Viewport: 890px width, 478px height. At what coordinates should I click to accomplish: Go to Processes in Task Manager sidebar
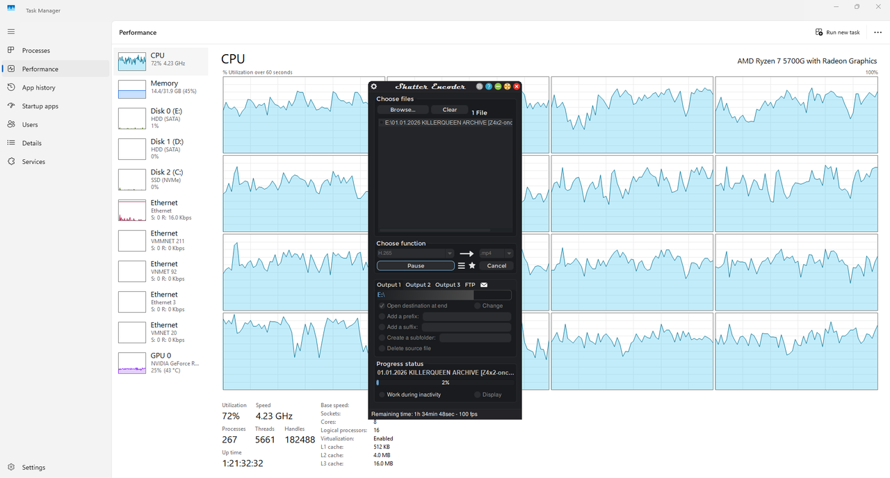[x=56, y=50]
